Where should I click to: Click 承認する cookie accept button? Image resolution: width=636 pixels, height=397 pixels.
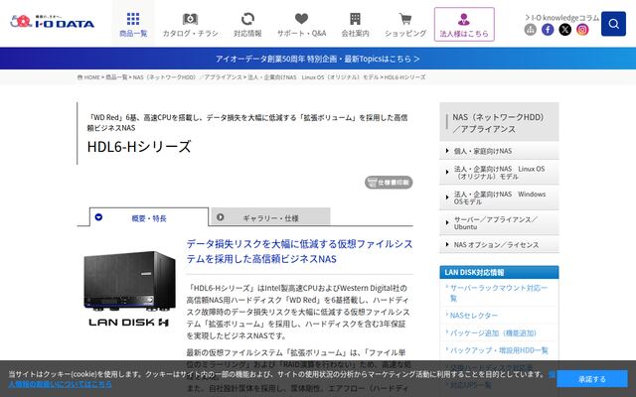(x=592, y=379)
